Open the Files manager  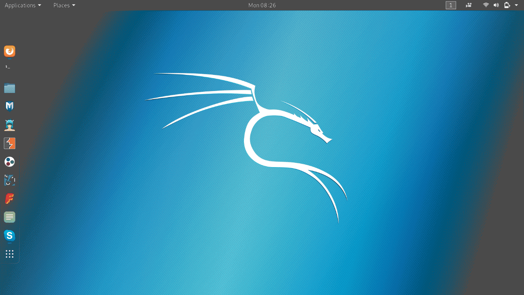click(x=9, y=88)
